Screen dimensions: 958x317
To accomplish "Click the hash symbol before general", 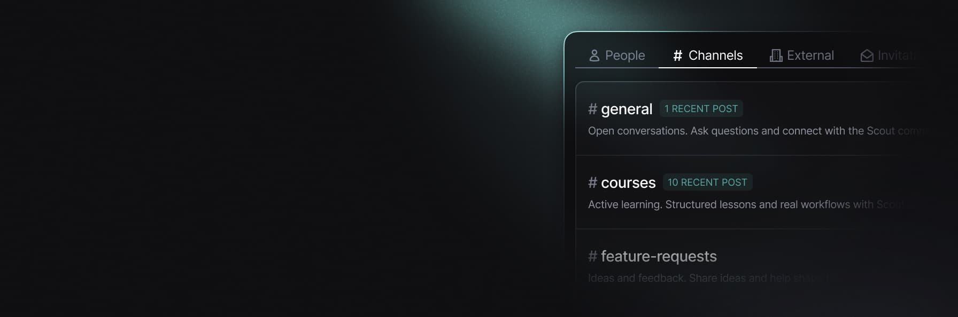I will [x=592, y=109].
